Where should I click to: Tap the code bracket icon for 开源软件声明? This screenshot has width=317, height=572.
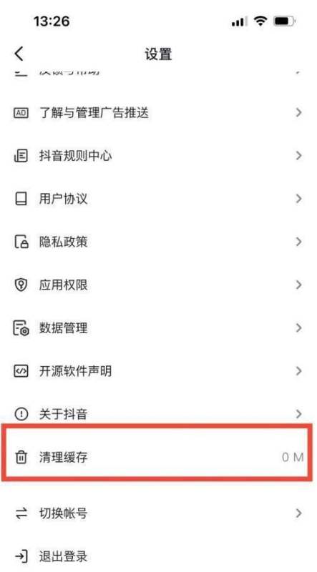point(21,371)
